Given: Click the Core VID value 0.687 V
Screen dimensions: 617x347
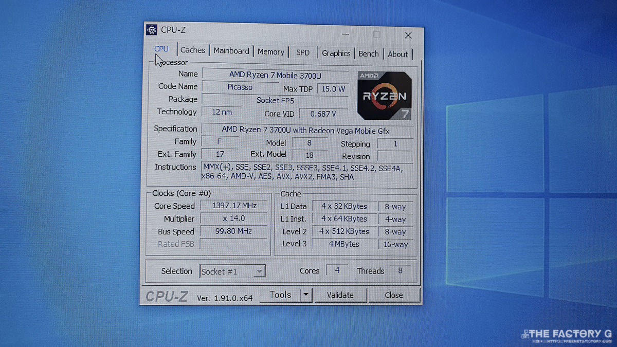Looking at the screenshot, I should (323, 114).
